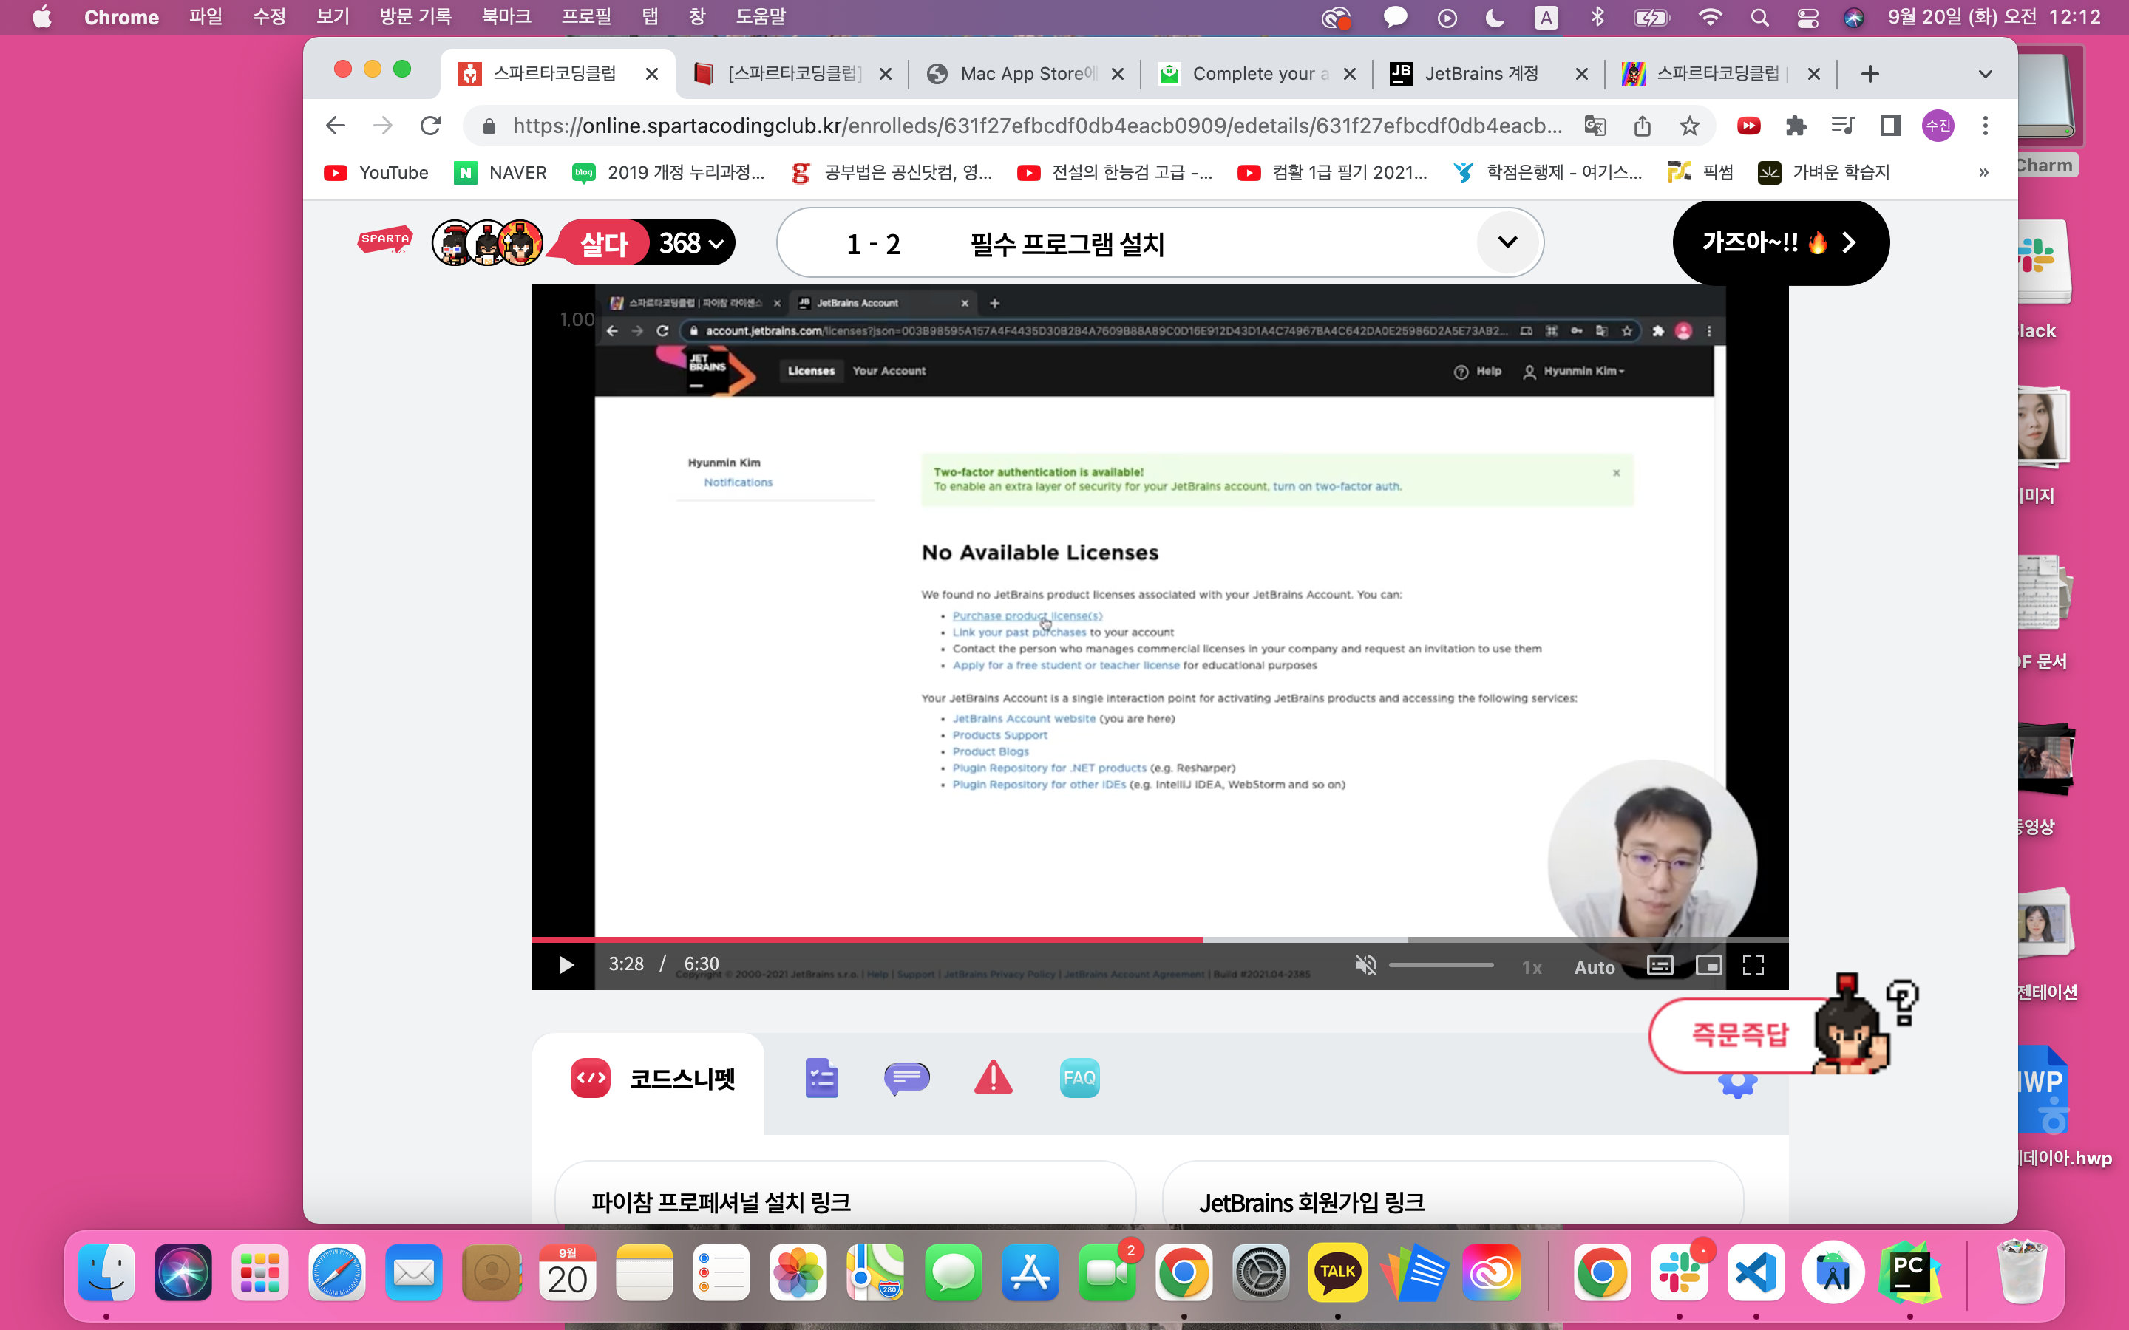Click the translate page icon
The height and width of the screenshot is (1330, 2129).
point(1594,126)
